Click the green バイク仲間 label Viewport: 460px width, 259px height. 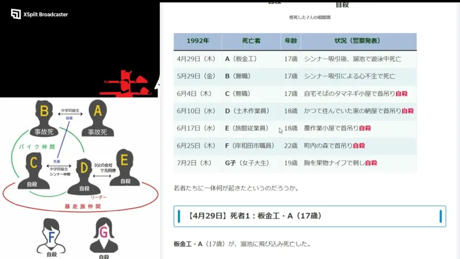(x=37, y=147)
